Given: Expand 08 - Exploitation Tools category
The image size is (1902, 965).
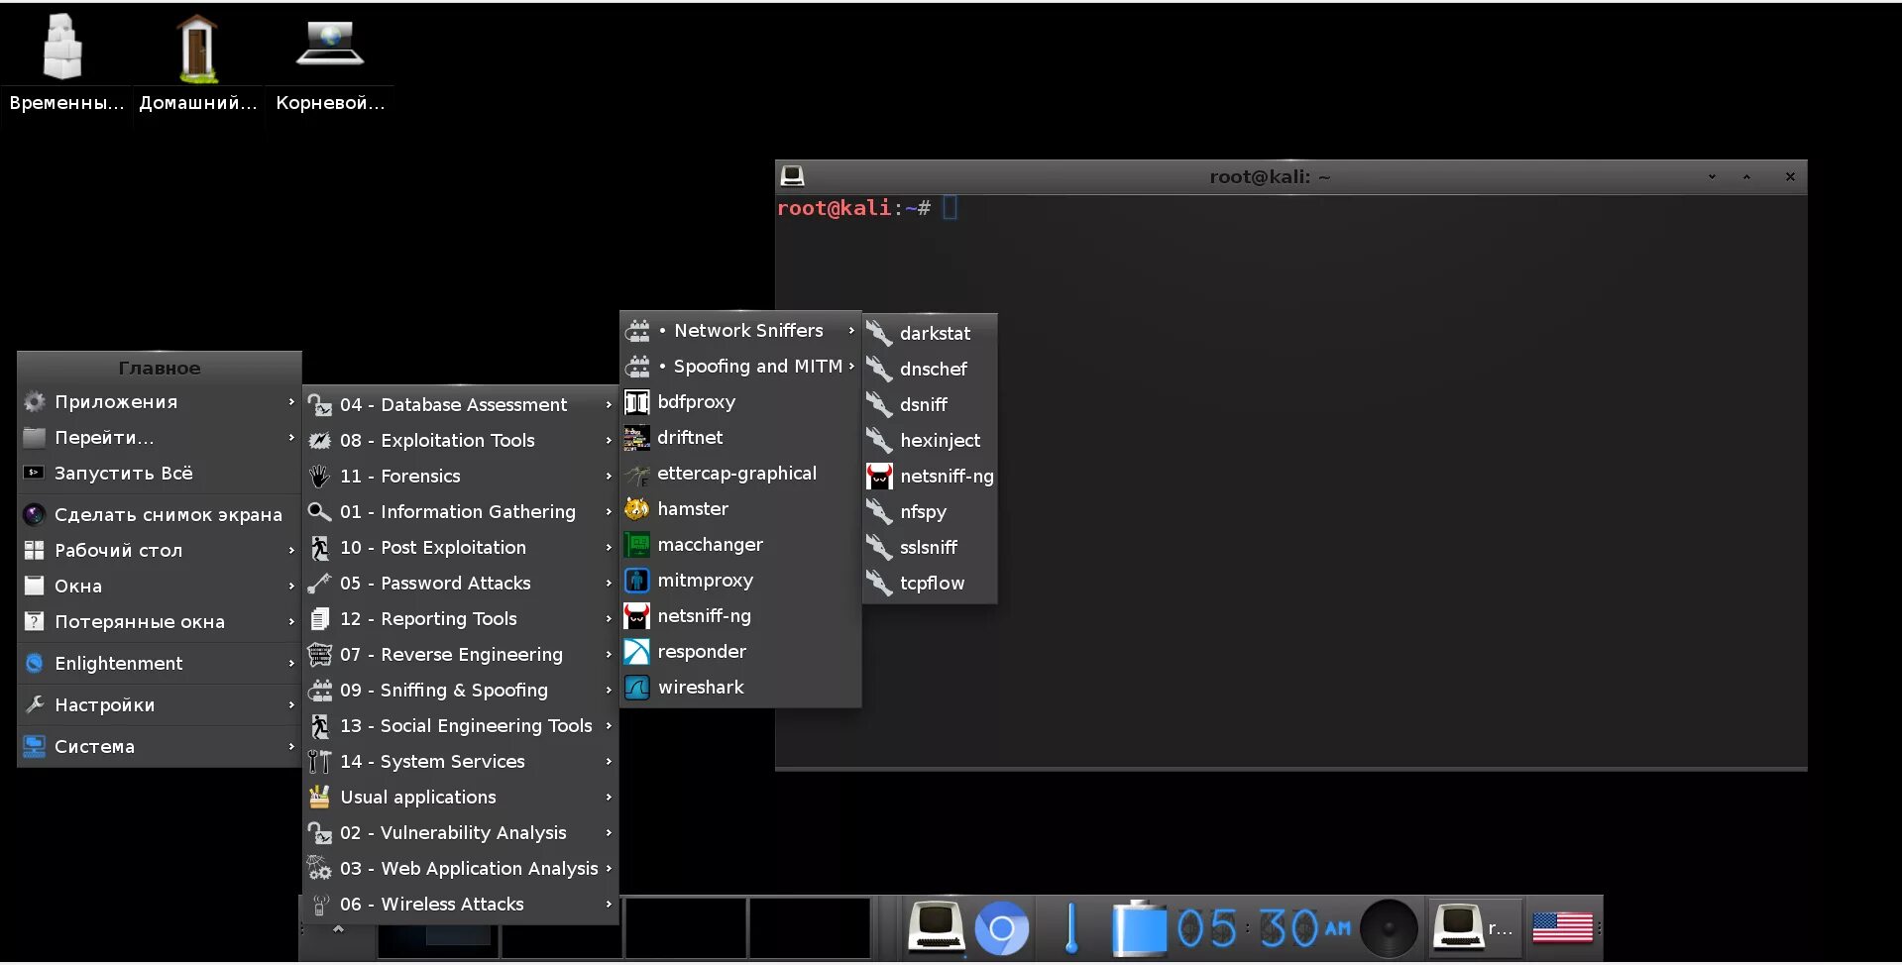Looking at the screenshot, I should (461, 441).
